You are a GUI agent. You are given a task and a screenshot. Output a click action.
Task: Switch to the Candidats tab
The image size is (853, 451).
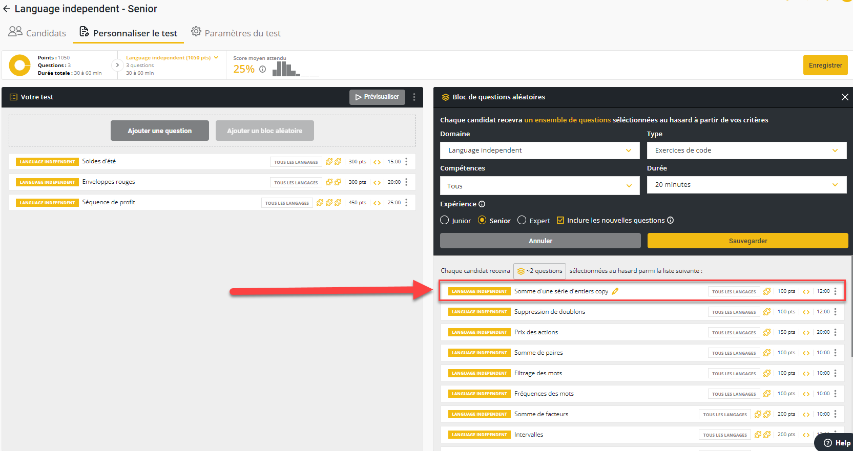point(37,33)
